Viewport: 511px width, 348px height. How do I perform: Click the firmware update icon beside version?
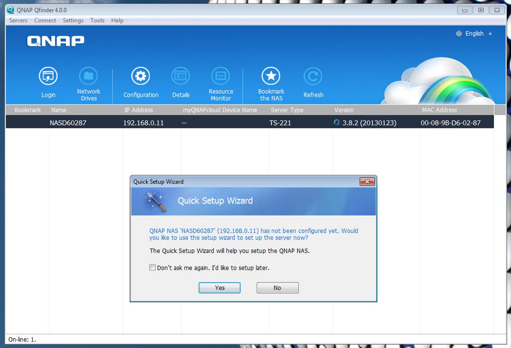click(x=337, y=123)
